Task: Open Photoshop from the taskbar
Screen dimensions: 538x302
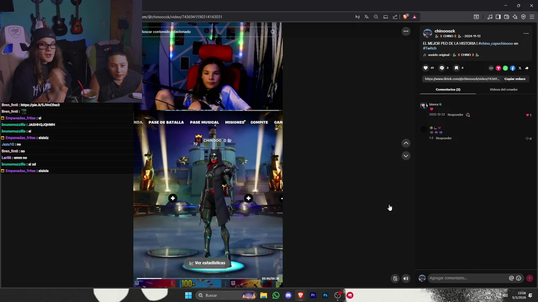Action: 325,295
